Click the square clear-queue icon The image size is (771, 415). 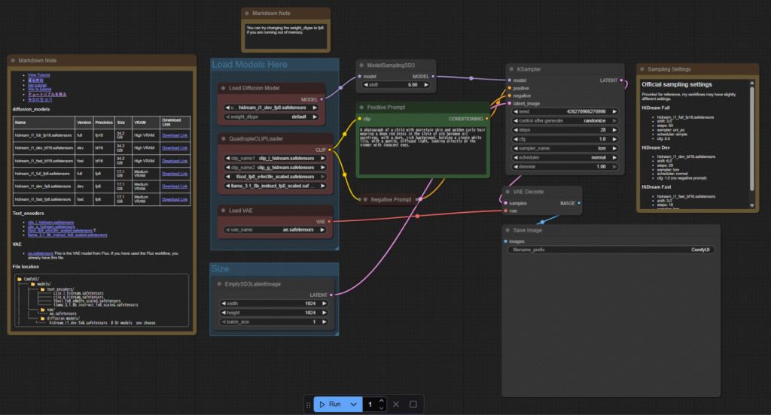pyautogui.click(x=413, y=404)
